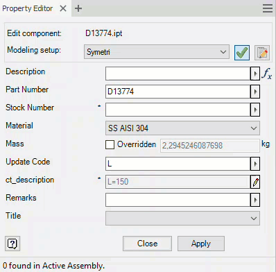276x272 pixels.
Task: Click into the Description input field
Action: click(x=178, y=74)
